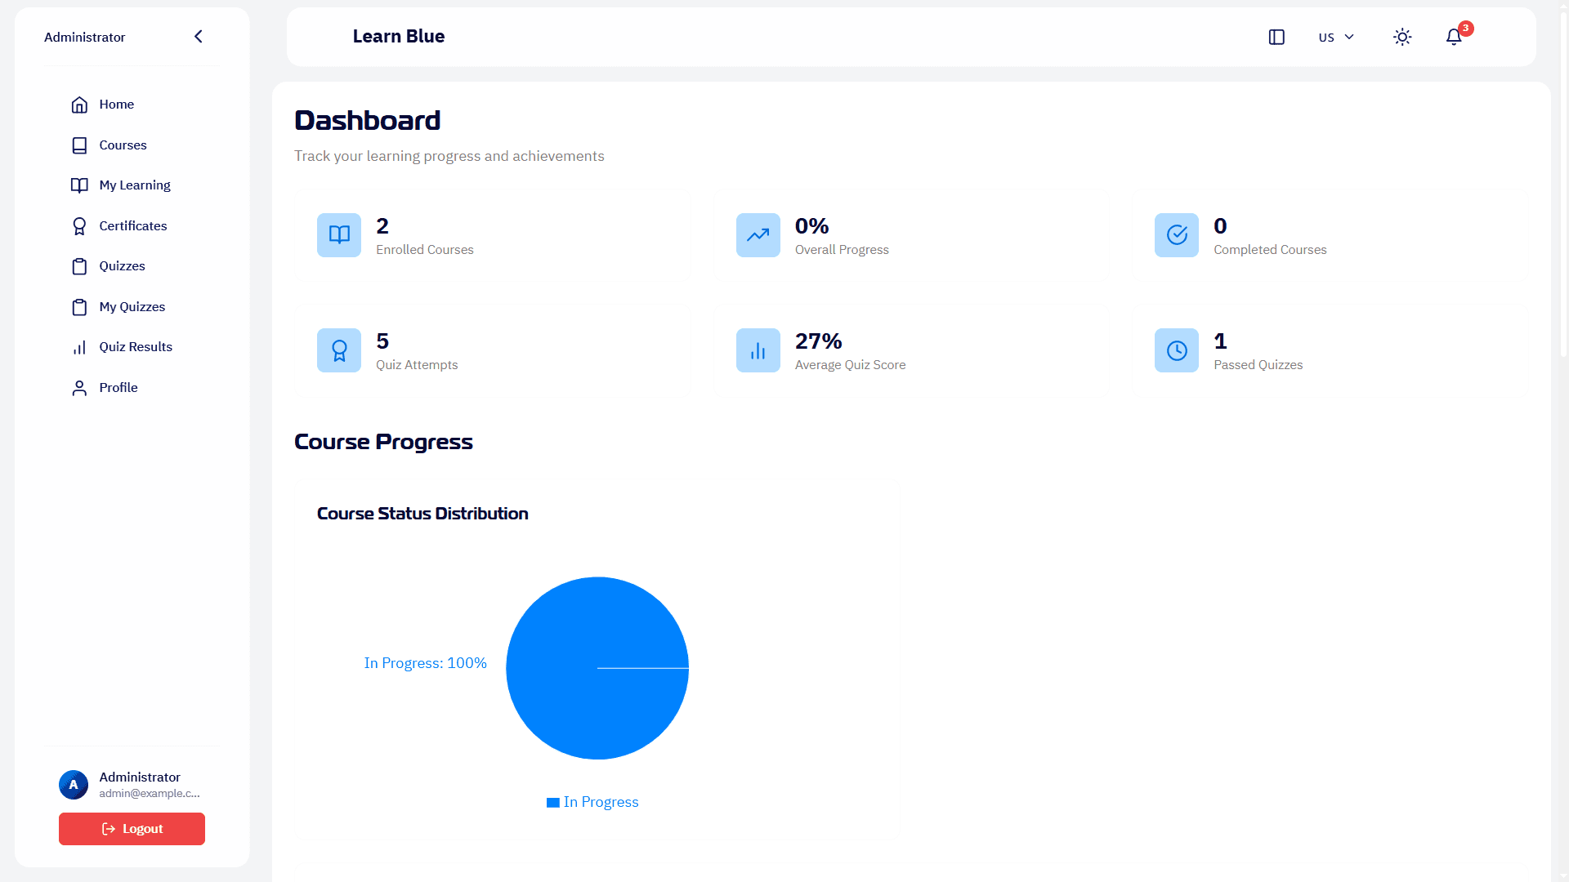Click the 'Course Progress' section heading
This screenshot has width=1569, height=882.
click(383, 442)
